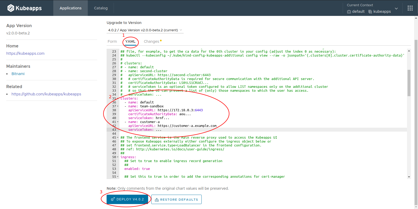Image resolution: width=418 pixels, height=209 pixels.
Task: Click the namespace icon beside default
Action: (x=349, y=12)
